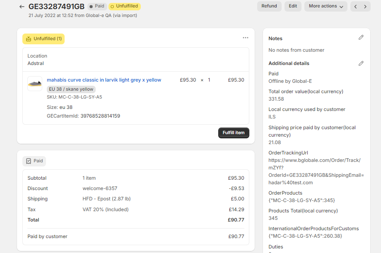The height and width of the screenshot is (253, 381).
Task: Click the Edit button in the header
Action: click(293, 6)
